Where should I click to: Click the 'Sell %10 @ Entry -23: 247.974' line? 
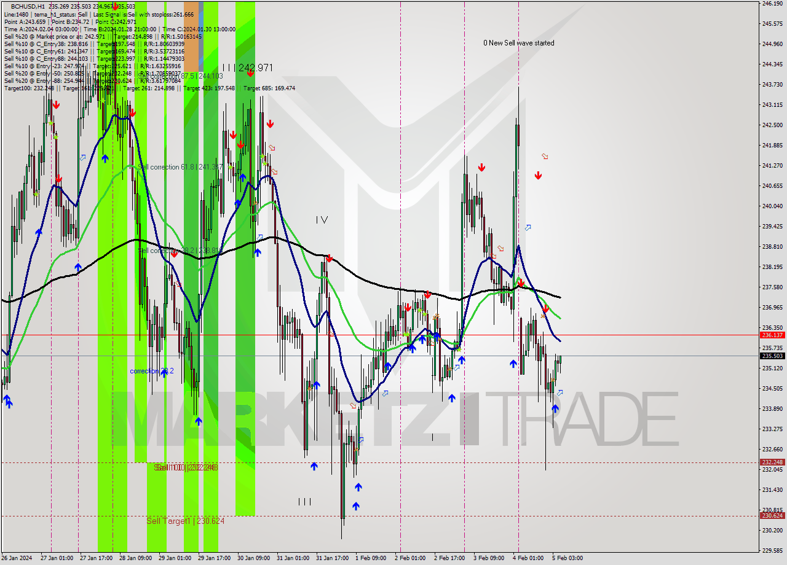tap(93, 66)
